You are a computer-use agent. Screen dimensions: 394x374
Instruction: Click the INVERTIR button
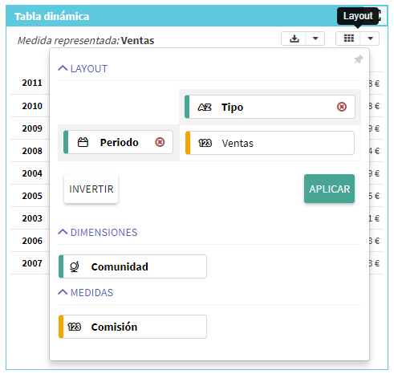click(91, 189)
